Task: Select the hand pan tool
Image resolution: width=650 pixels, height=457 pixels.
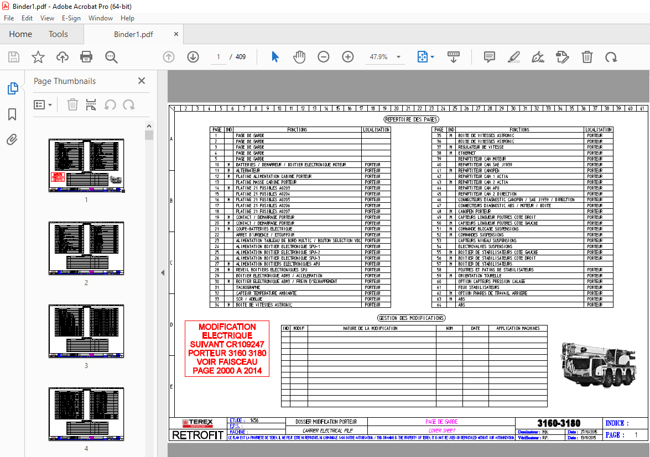Action: click(299, 57)
